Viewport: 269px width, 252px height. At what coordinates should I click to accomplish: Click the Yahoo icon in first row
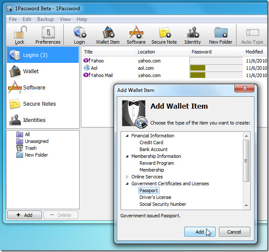click(87, 60)
